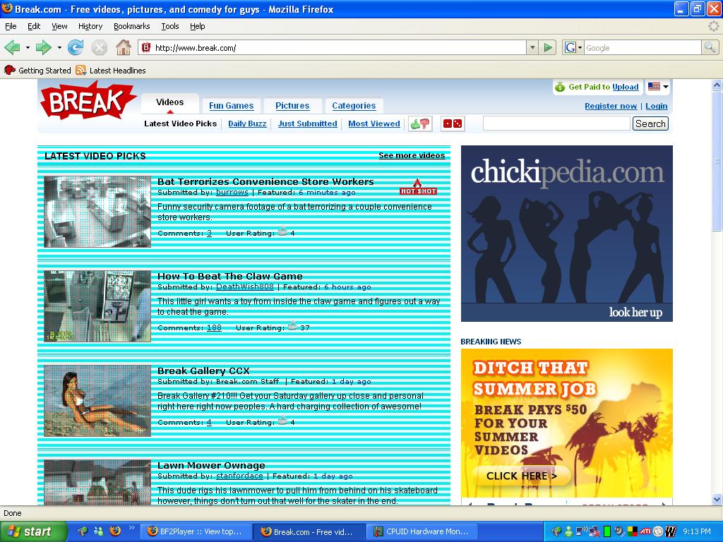This screenshot has width=723, height=542.
Task: Open the Forward button history dropdown arrow
Action: (x=59, y=47)
